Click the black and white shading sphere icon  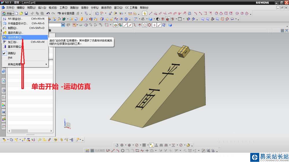point(158,19)
